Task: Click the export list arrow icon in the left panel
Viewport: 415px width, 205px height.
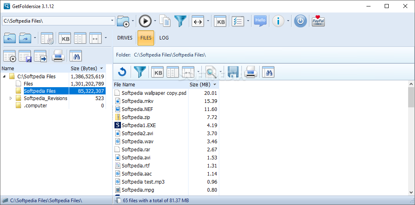Action: [x=40, y=56]
